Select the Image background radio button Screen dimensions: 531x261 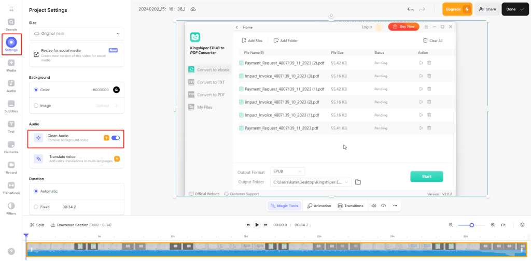coord(36,106)
